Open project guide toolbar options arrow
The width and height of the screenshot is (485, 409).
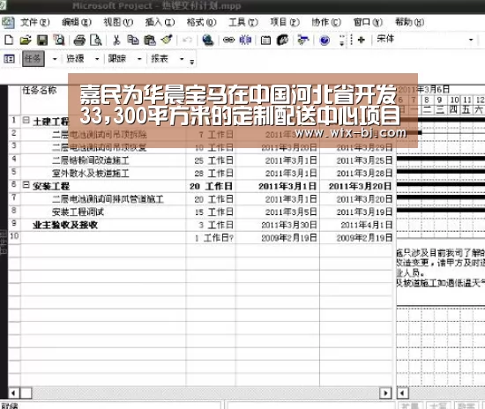tap(191, 61)
